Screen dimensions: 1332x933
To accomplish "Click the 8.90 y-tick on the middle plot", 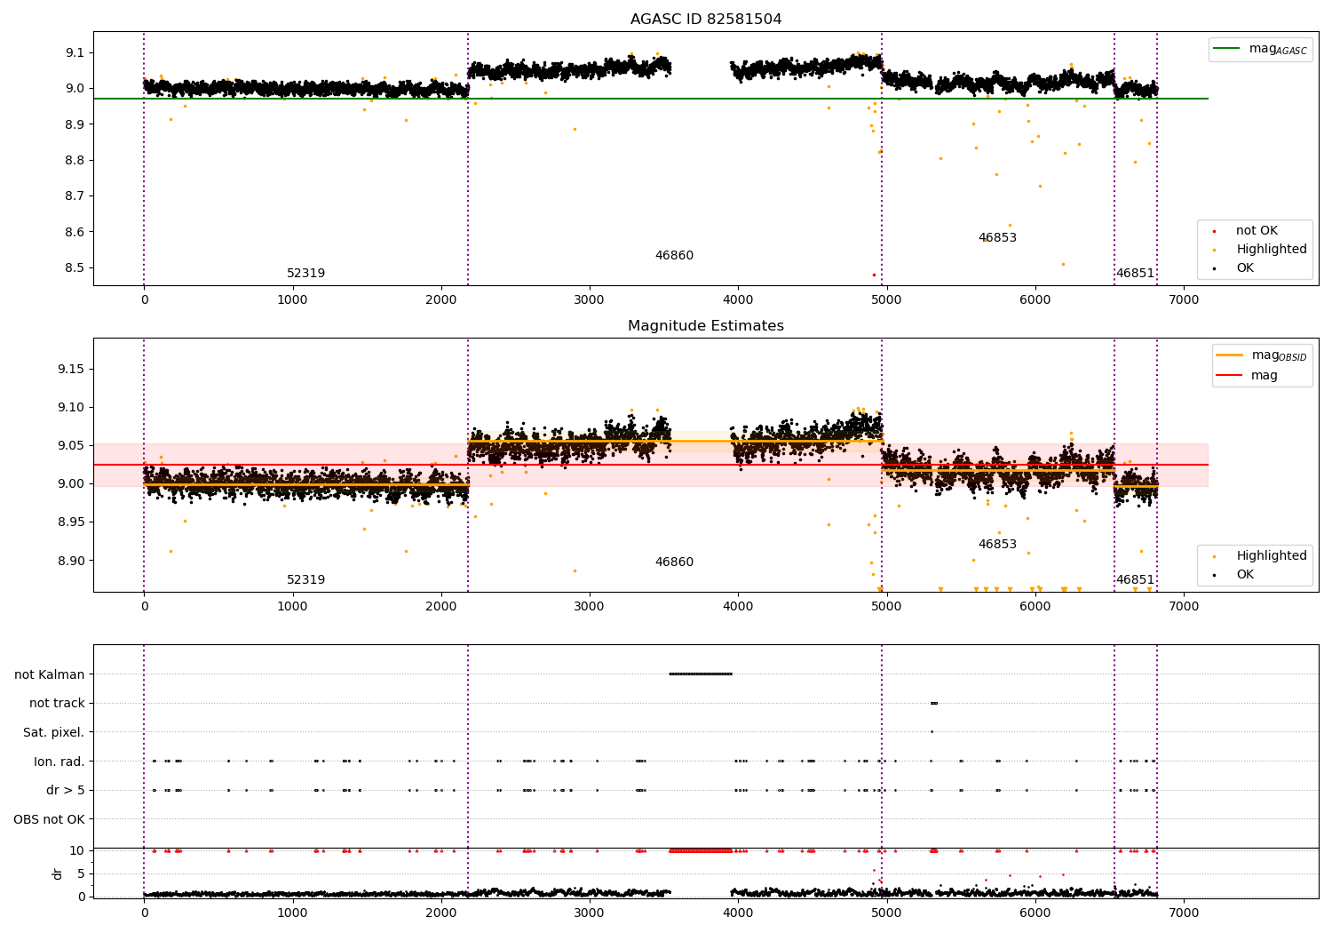I will click(71, 561).
